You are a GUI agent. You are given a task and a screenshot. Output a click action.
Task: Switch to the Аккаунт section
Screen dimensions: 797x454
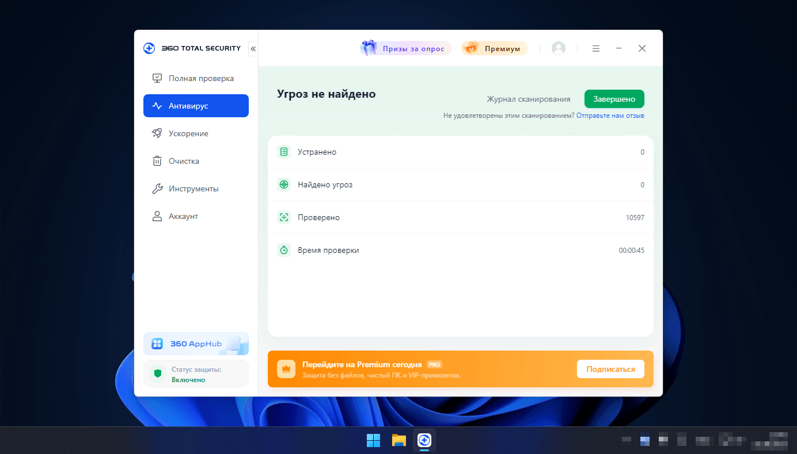pos(196,216)
